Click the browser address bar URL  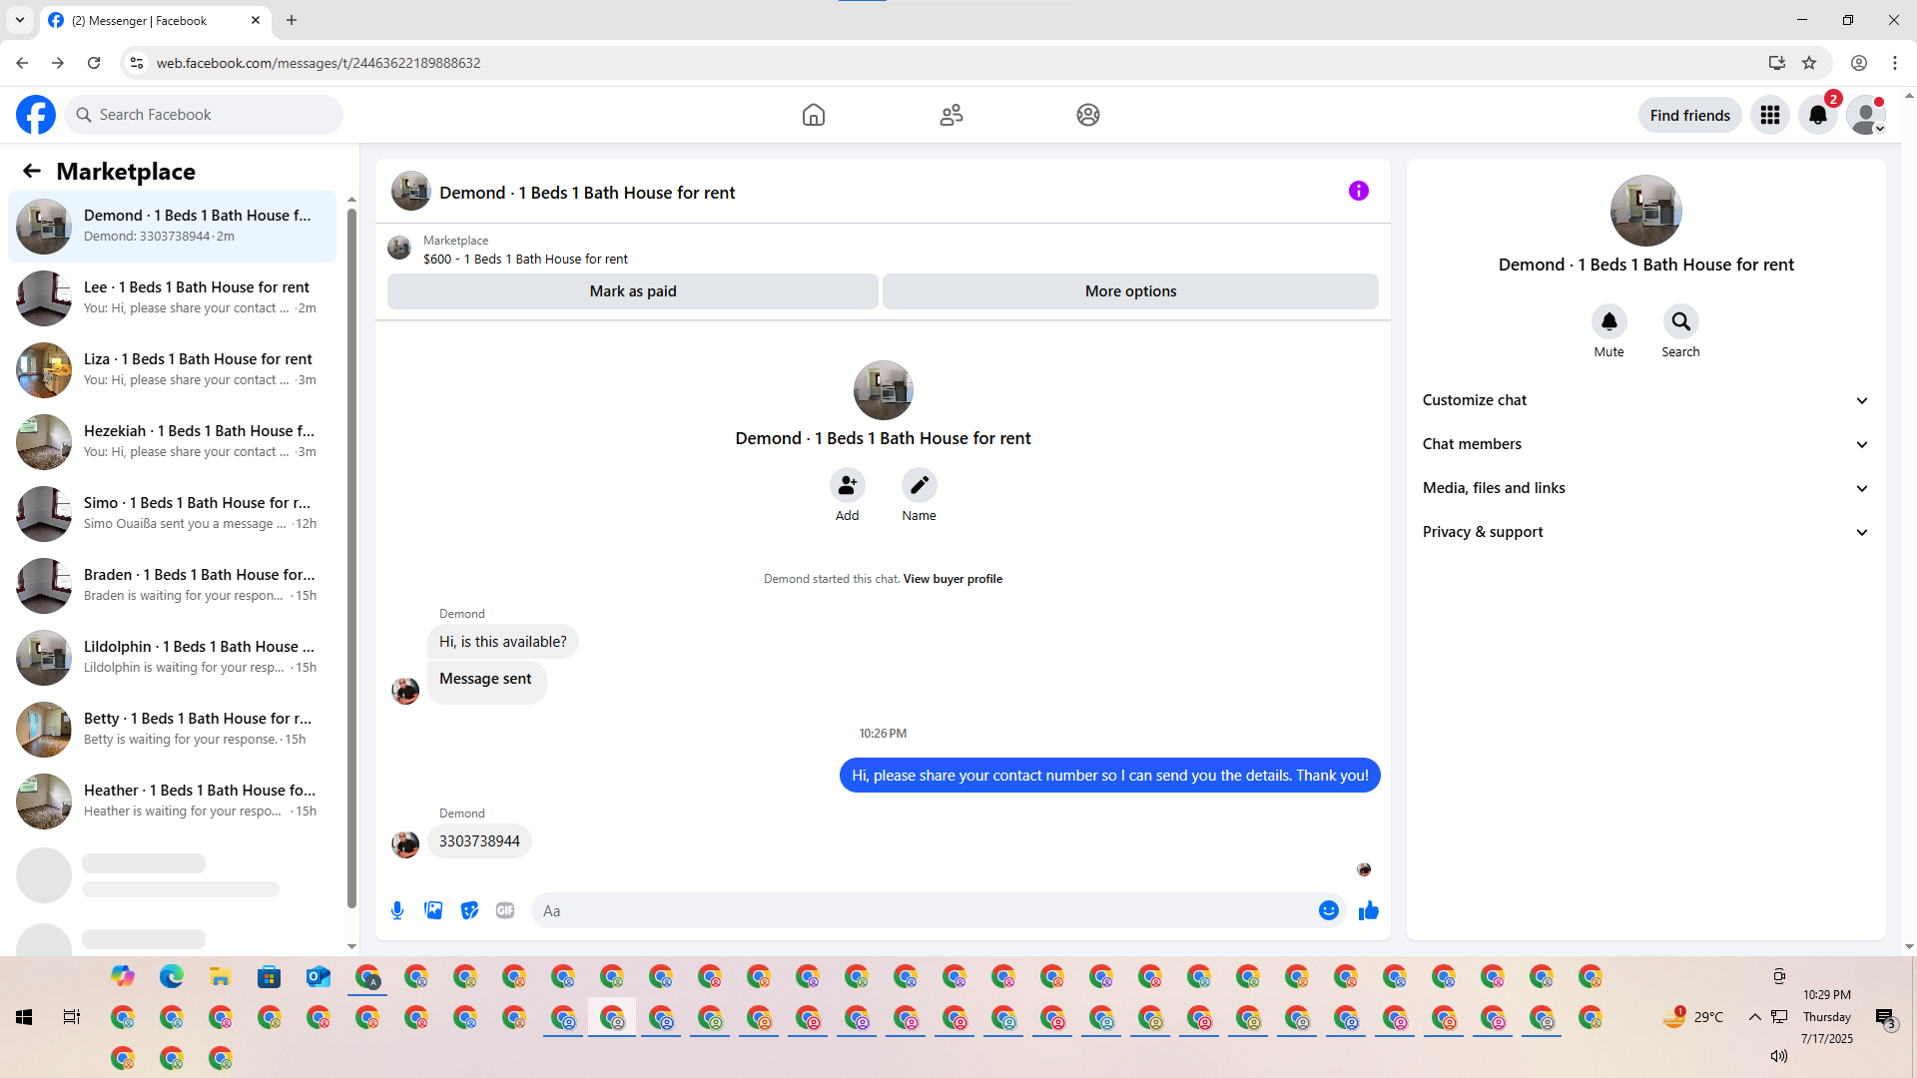tap(319, 63)
